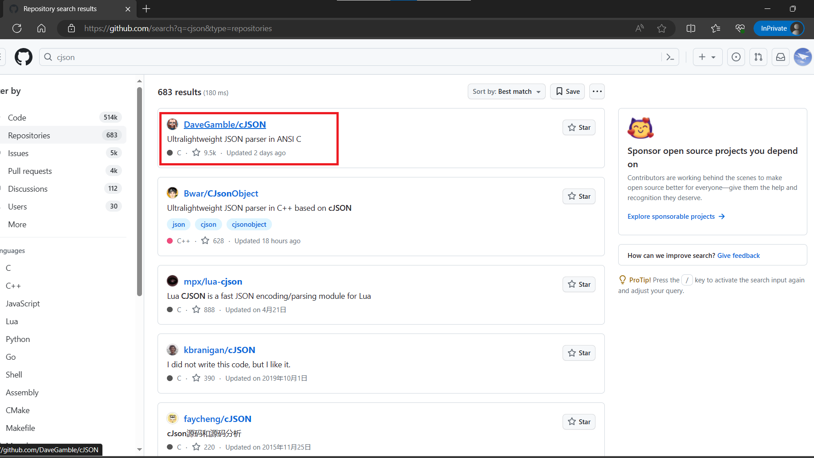Open the DaveGamble/cJSON repository link
The image size is (814, 458).
point(225,125)
